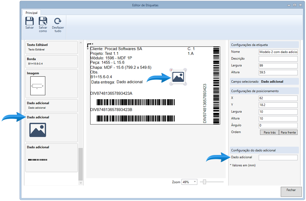
Task: Select the image placeholder on the label canvas
Action: (178, 77)
